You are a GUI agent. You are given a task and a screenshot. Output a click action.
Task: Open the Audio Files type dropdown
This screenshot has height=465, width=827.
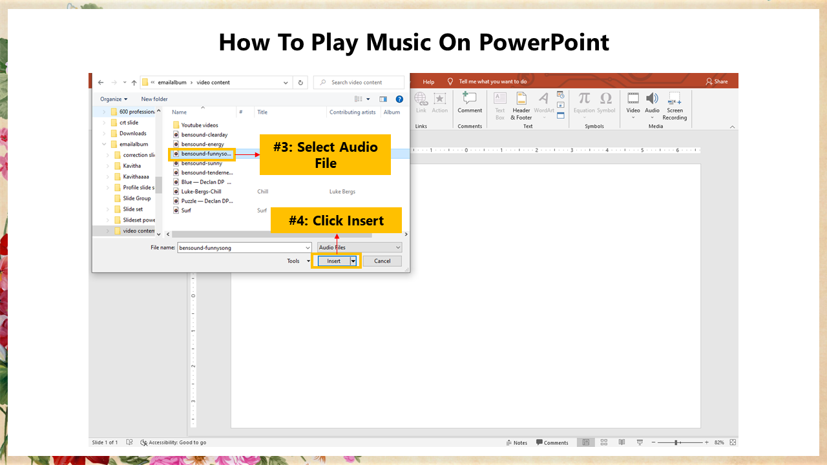(x=359, y=247)
